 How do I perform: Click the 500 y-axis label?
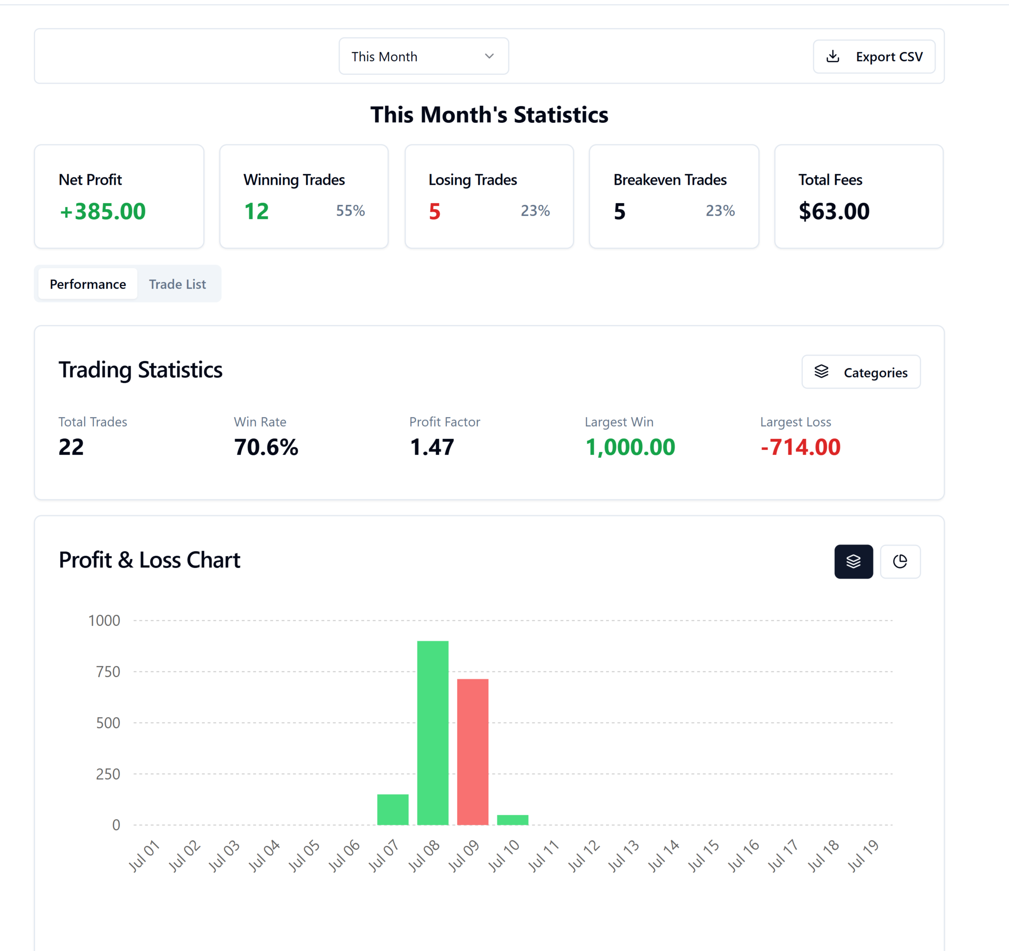(x=108, y=723)
